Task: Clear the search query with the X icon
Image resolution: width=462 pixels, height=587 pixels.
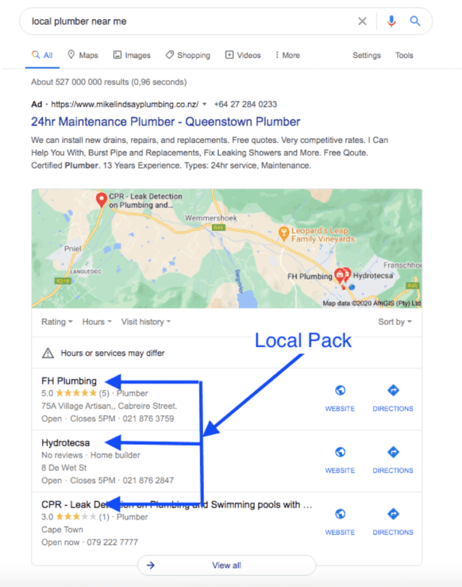Action: coord(362,21)
